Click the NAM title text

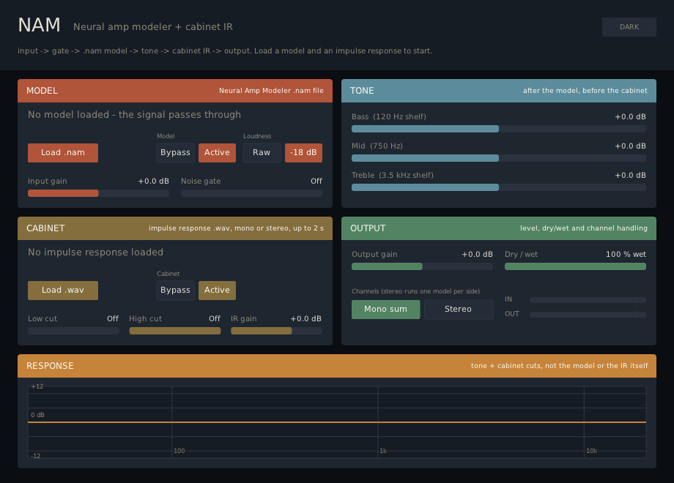[39, 26]
